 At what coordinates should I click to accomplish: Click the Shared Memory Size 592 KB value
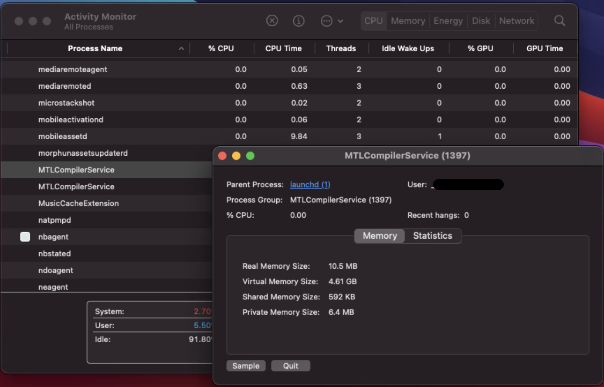pos(342,297)
